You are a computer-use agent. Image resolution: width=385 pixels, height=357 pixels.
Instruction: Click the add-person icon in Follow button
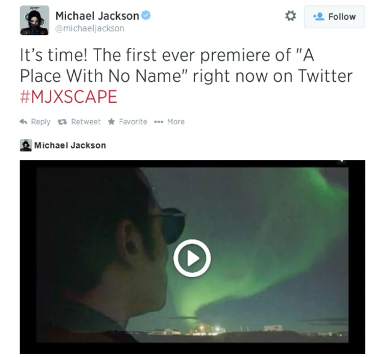click(x=319, y=17)
